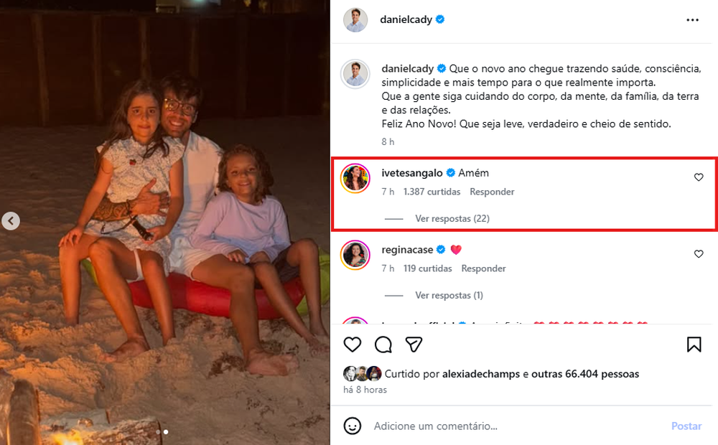Open danielcady profile from post header
This screenshot has height=445, width=718.
pos(406,19)
